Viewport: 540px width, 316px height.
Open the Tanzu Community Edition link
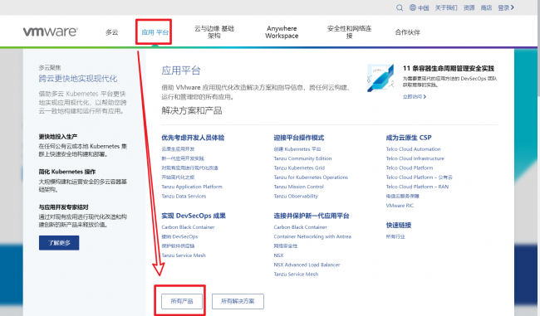pyautogui.click(x=302, y=158)
